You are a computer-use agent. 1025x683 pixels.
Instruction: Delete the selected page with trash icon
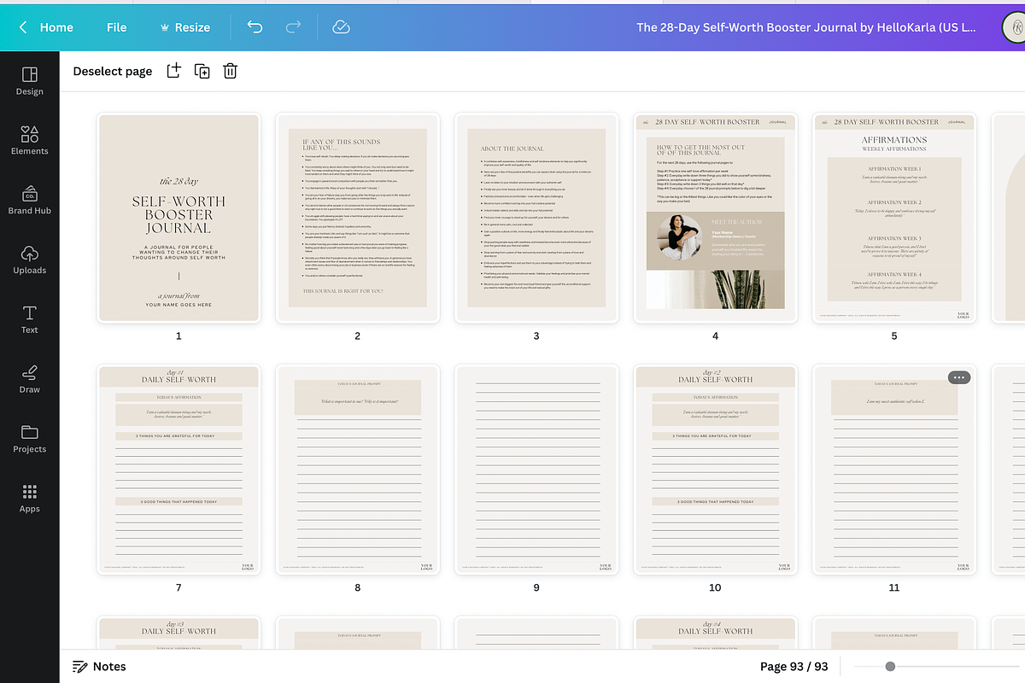pyautogui.click(x=230, y=71)
